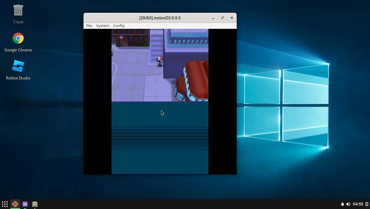Tap the lower DS touch screen
The height and width of the screenshot is (209, 370).
point(160,138)
